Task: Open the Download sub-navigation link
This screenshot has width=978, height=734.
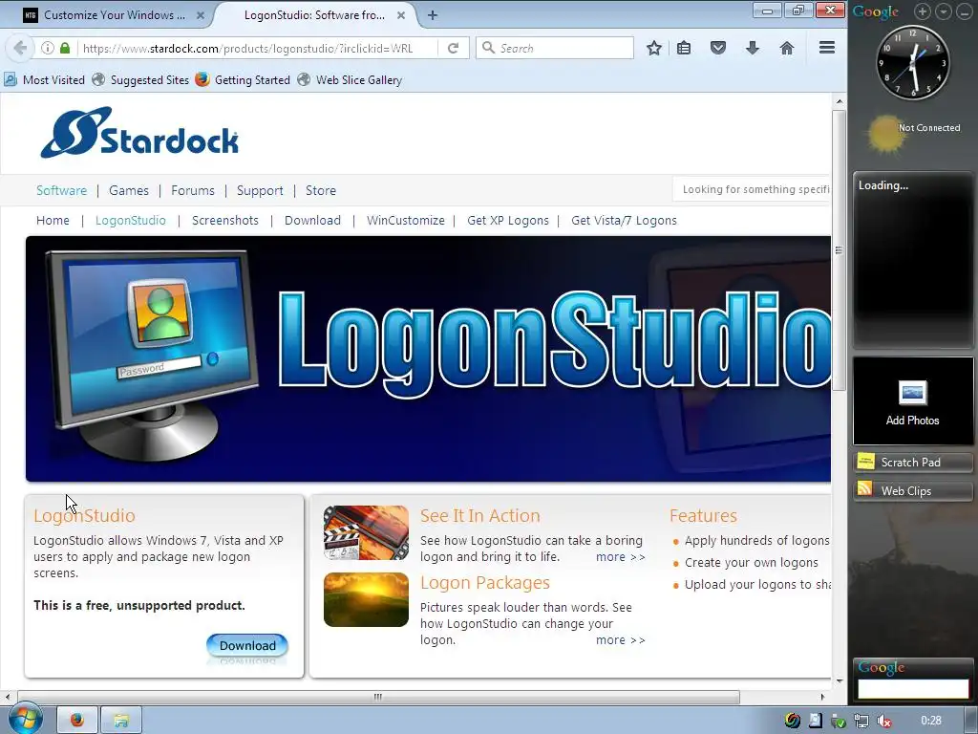Action: [x=312, y=221]
